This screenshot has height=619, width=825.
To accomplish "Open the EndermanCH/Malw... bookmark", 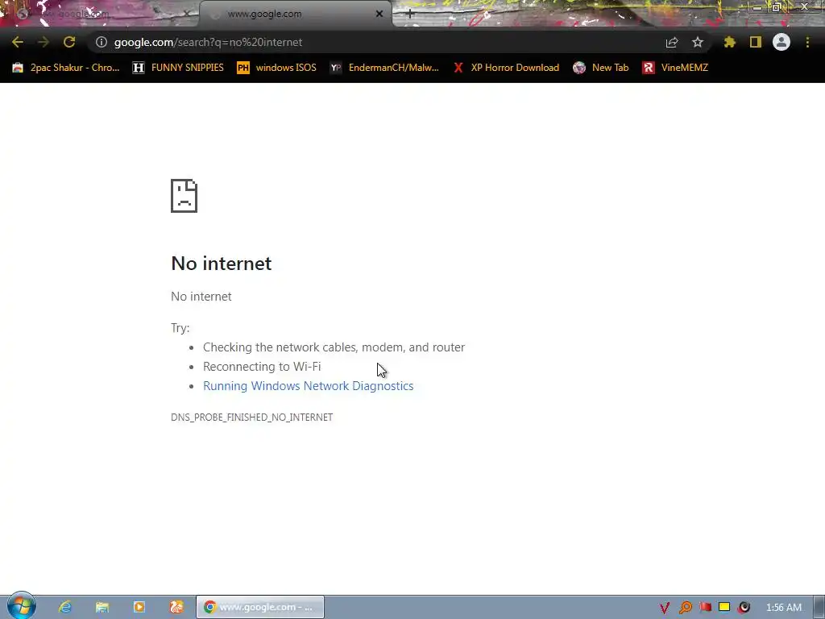I will tap(384, 68).
